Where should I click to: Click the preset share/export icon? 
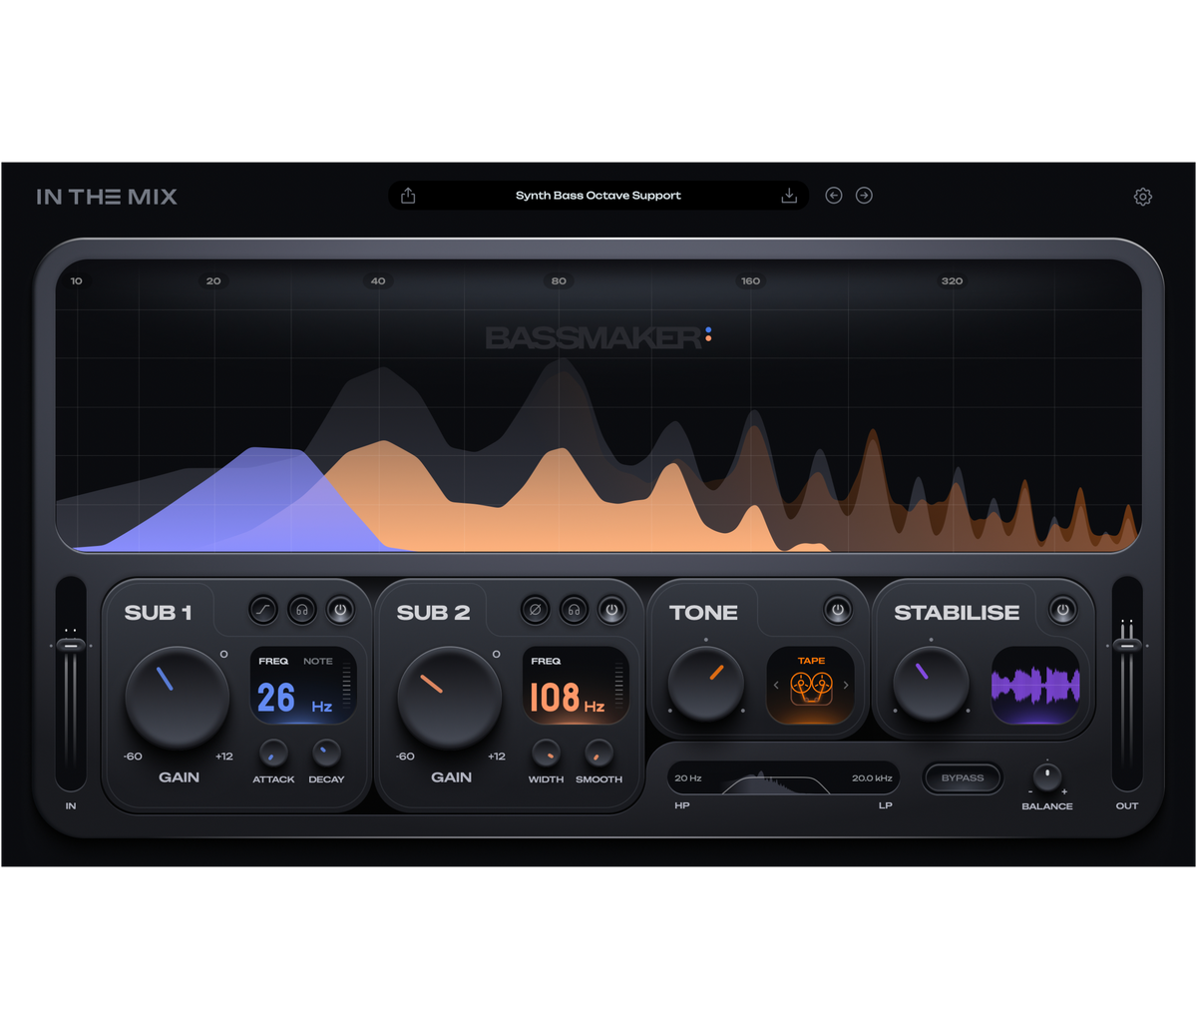408,196
